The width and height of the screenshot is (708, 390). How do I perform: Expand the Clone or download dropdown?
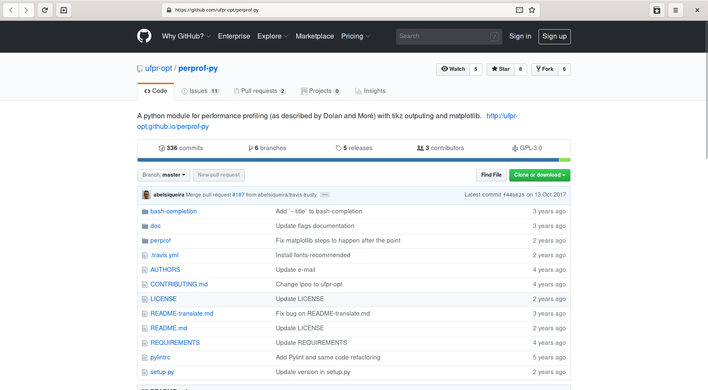[539, 175]
